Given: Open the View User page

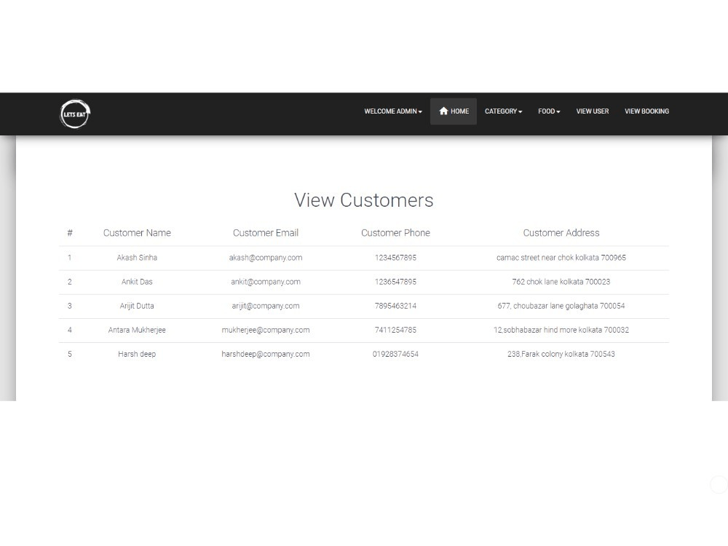Looking at the screenshot, I should [x=593, y=111].
